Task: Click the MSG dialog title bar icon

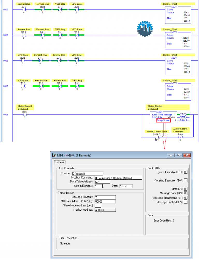Action: pos(54,155)
